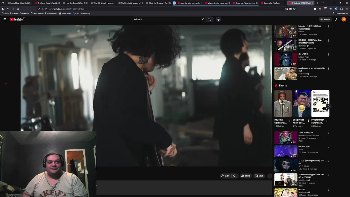This screenshot has width=350, height=197.
Task: Open Gooner MeatCanyon thumbnail
Action: pos(286,193)
